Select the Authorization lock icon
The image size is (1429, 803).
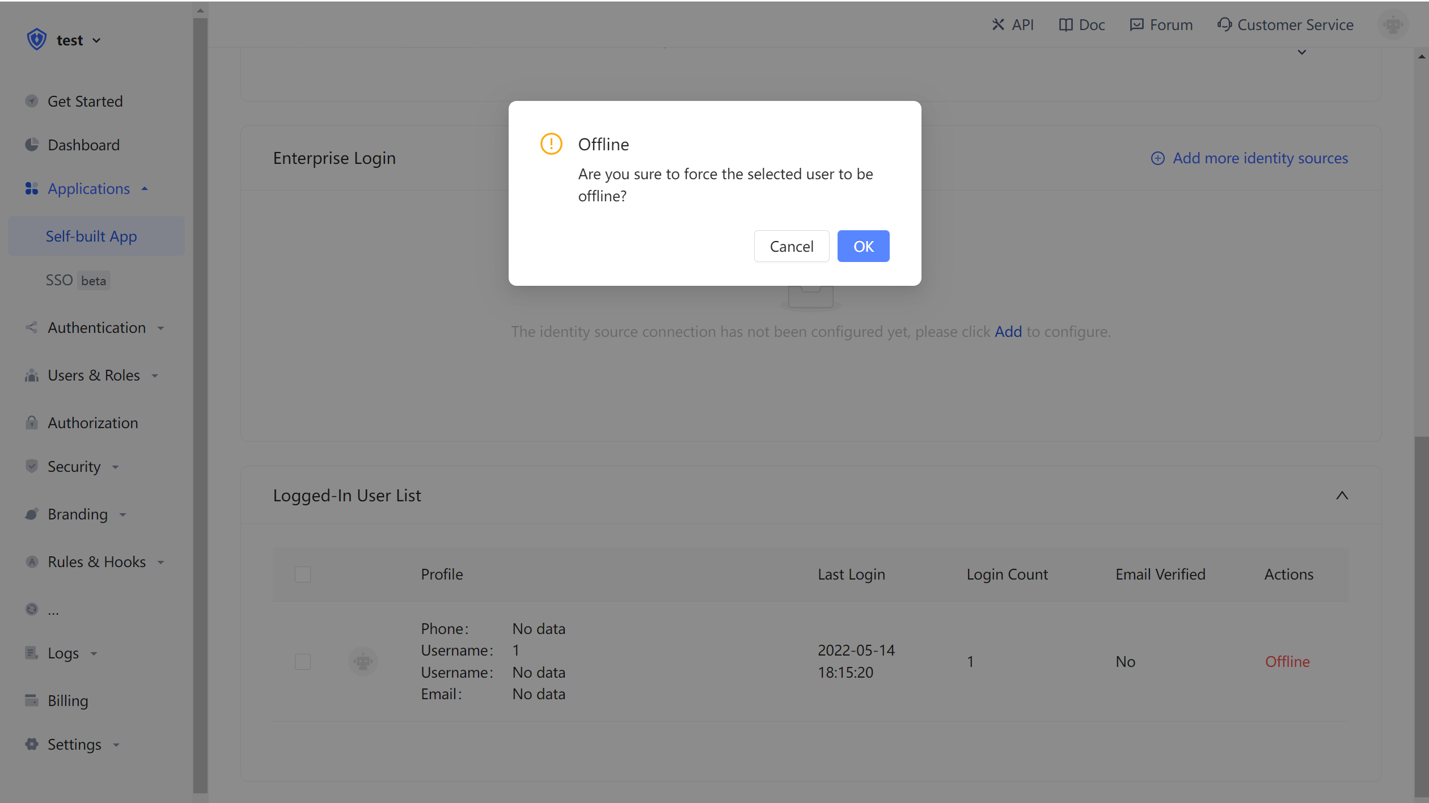point(32,422)
